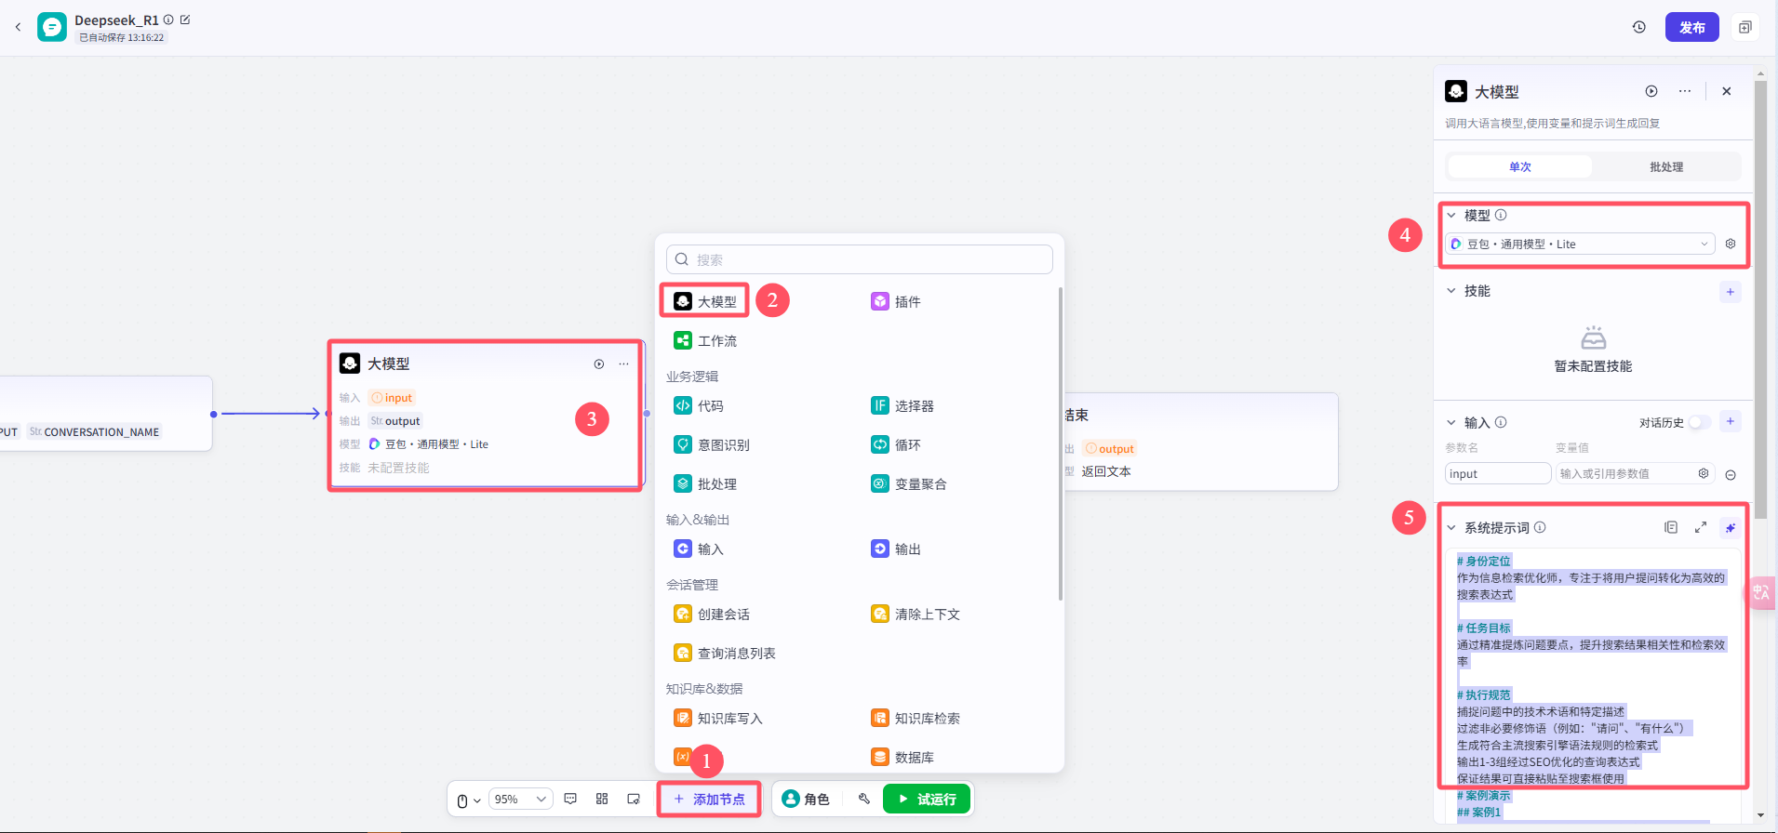Click the output tag in 结束 node
The width and height of the screenshot is (1778, 833).
[x=1109, y=448]
